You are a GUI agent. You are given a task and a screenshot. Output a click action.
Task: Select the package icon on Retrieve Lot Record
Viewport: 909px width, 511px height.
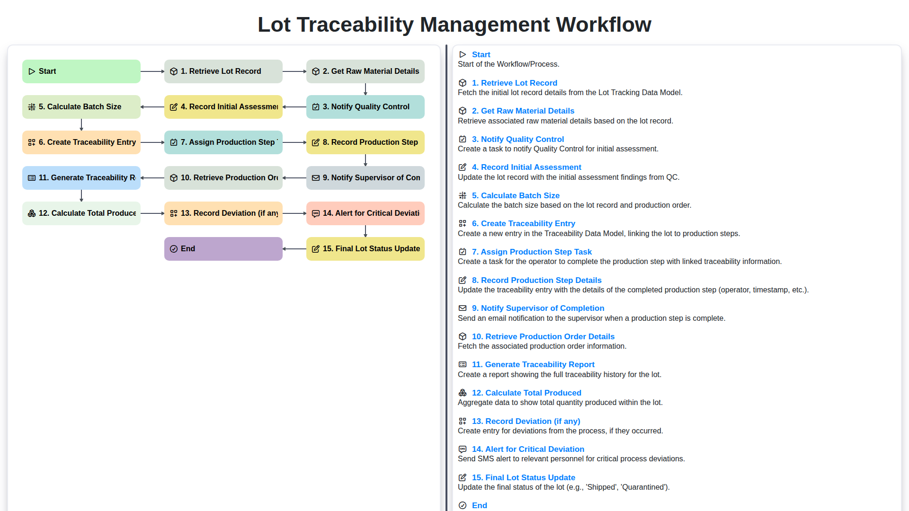coord(174,71)
